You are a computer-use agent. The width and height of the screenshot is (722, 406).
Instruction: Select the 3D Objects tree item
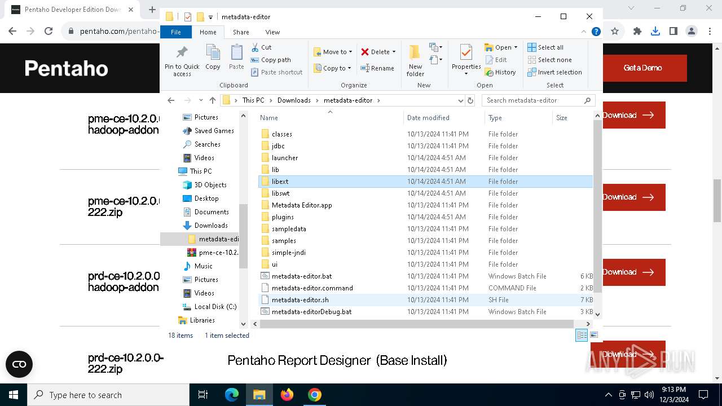204,185
